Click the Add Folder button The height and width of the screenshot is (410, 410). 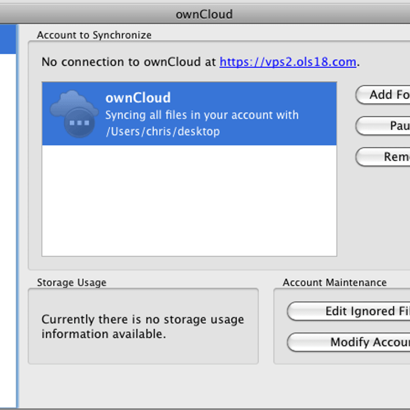[x=383, y=95]
